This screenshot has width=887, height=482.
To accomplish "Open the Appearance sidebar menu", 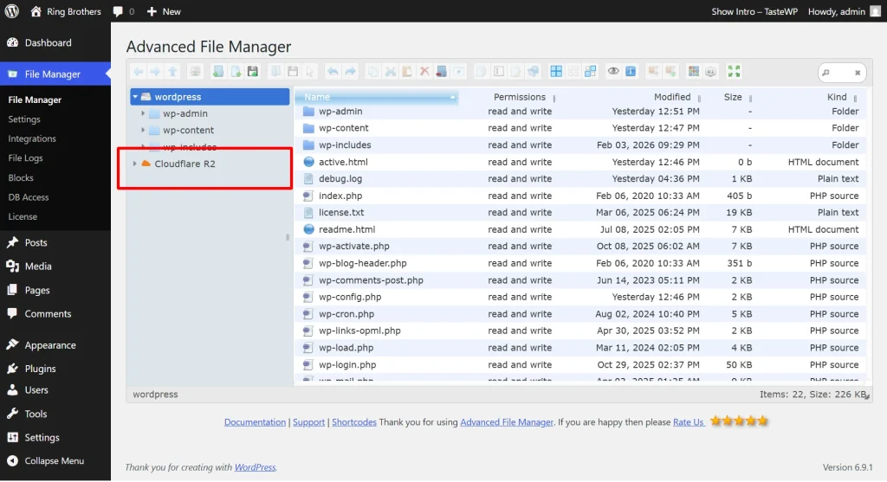I will (55, 344).
